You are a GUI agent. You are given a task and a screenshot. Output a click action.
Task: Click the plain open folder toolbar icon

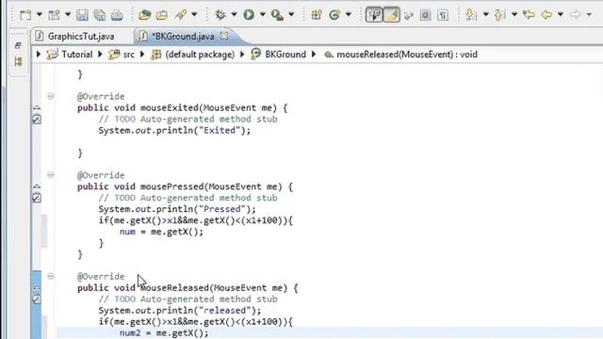pyautogui.click(x=162, y=15)
